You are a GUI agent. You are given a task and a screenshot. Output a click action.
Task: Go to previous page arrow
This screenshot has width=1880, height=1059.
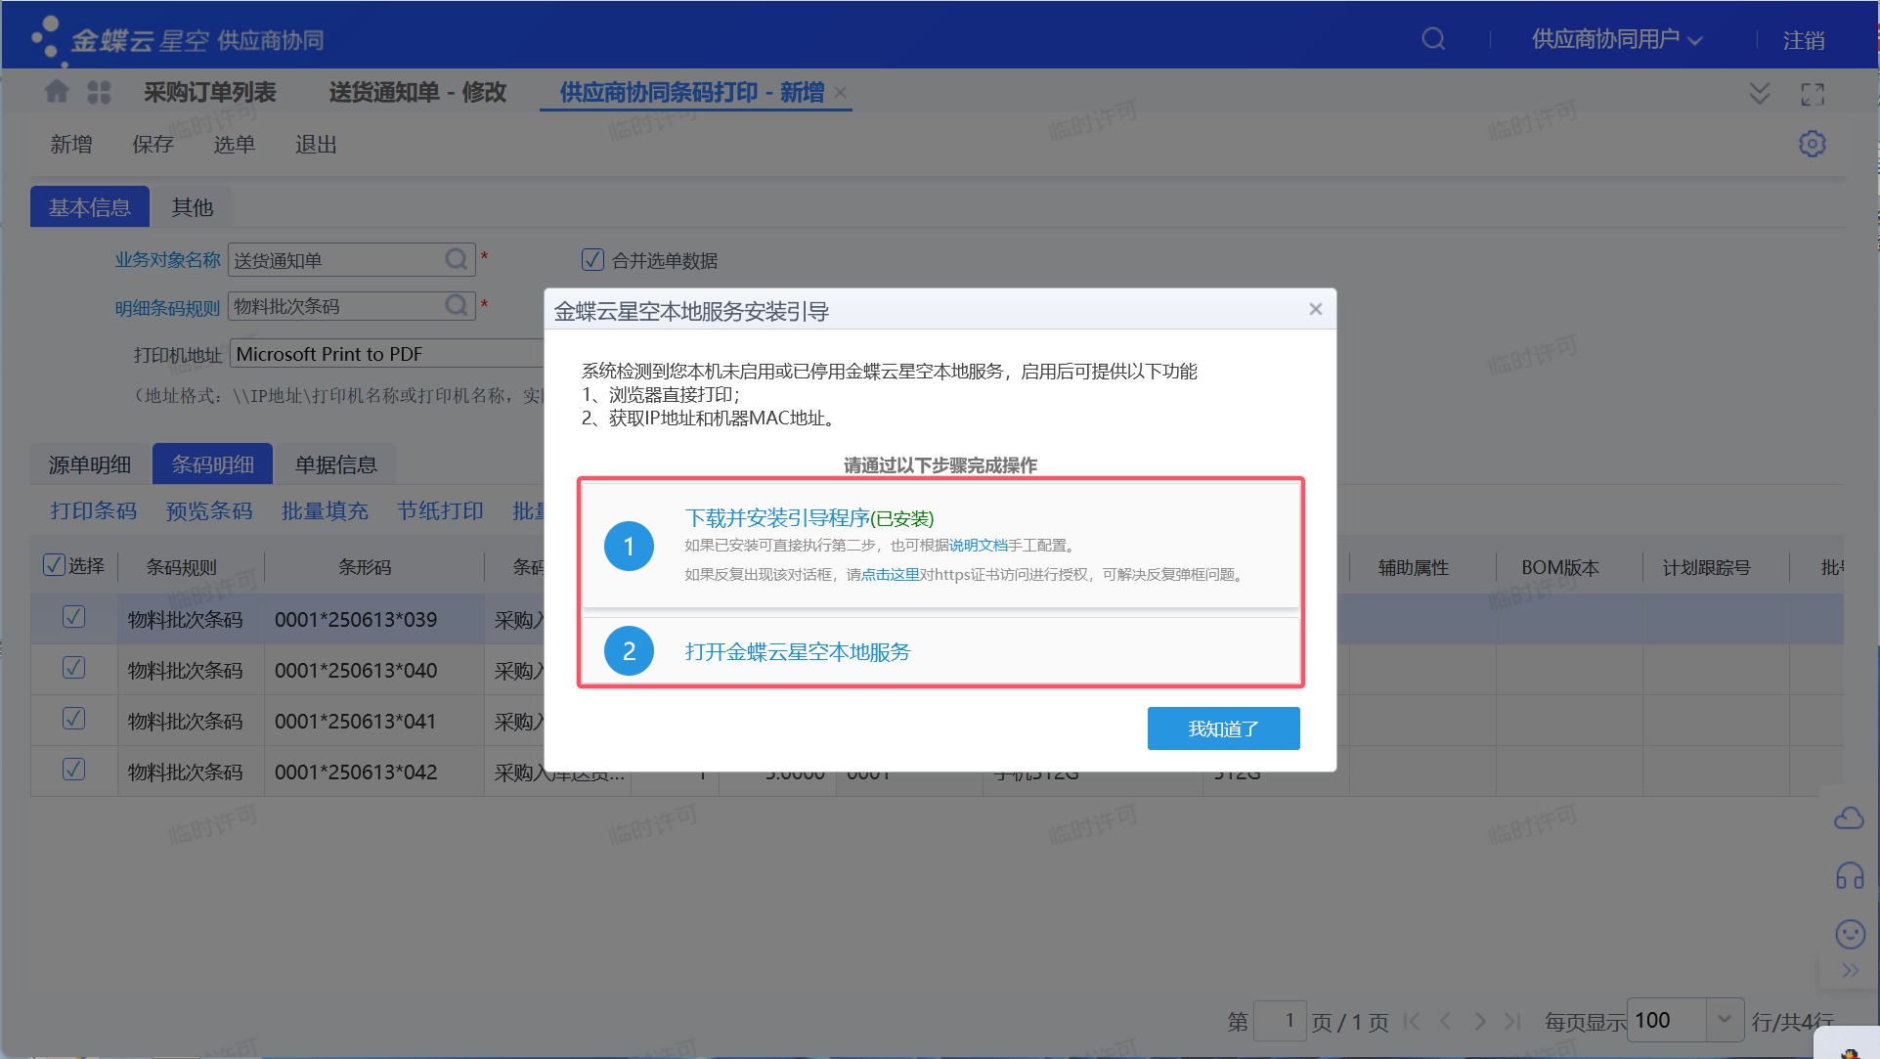pyautogui.click(x=1445, y=1021)
